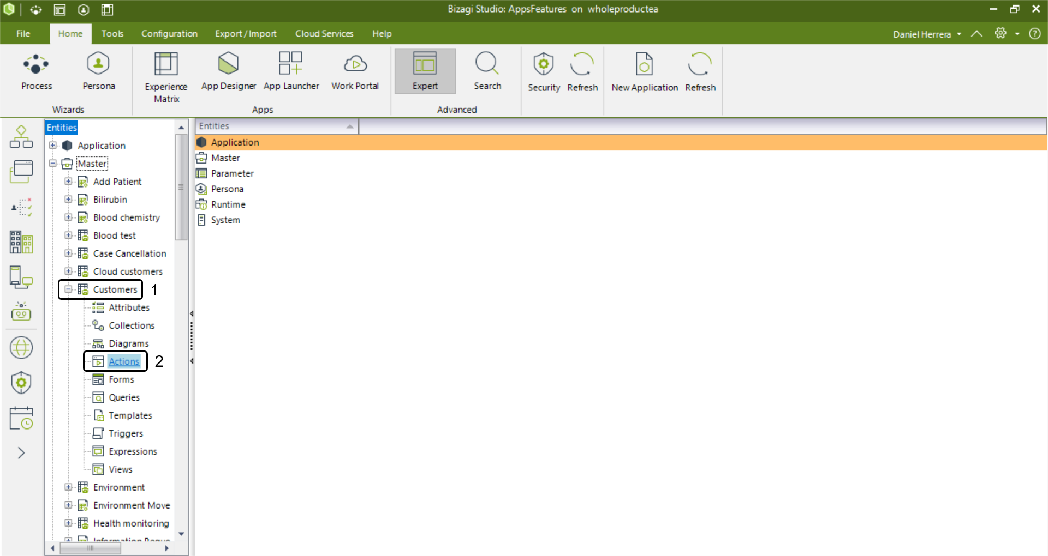Launch App Designer
The height and width of the screenshot is (556, 1048).
[x=228, y=72]
